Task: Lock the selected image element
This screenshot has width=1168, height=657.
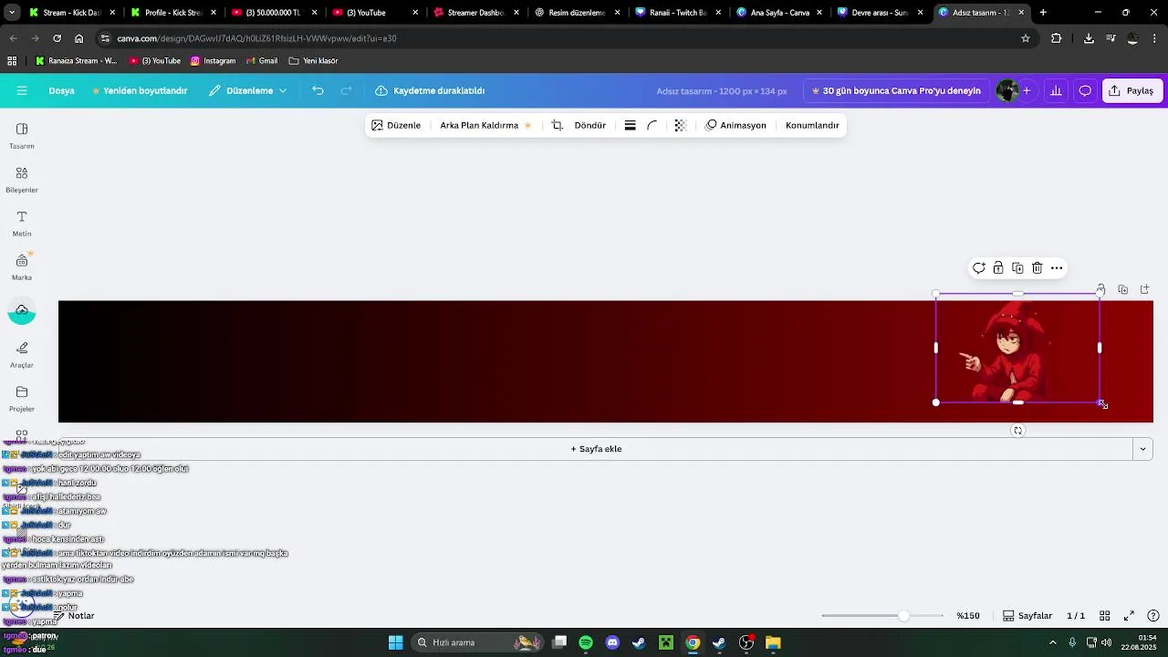Action: pyautogui.click(x=998, y=268)
